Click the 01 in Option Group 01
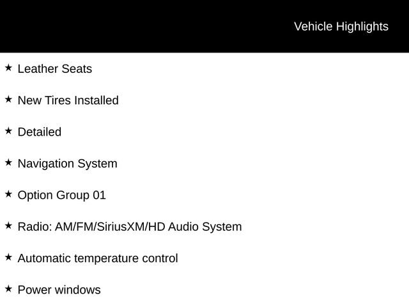409x307 pixels. coord(99,195)
